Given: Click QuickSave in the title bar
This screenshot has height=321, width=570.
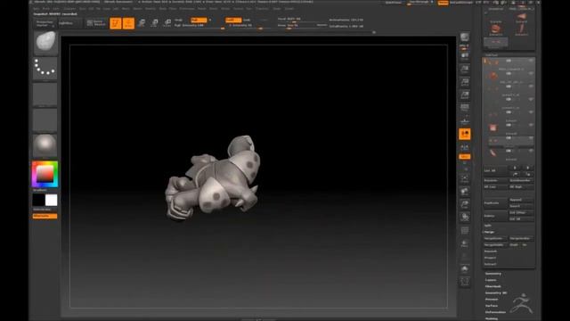Looking at the screenshot, I should tap(394, 3).
